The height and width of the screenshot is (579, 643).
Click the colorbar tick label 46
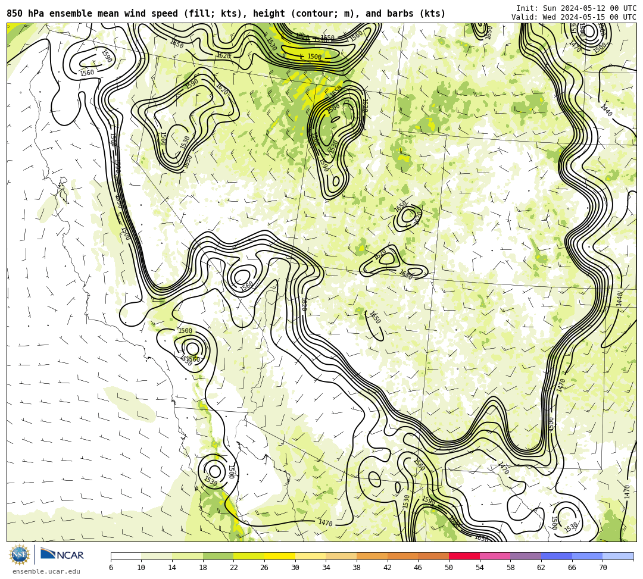[419, 568]
